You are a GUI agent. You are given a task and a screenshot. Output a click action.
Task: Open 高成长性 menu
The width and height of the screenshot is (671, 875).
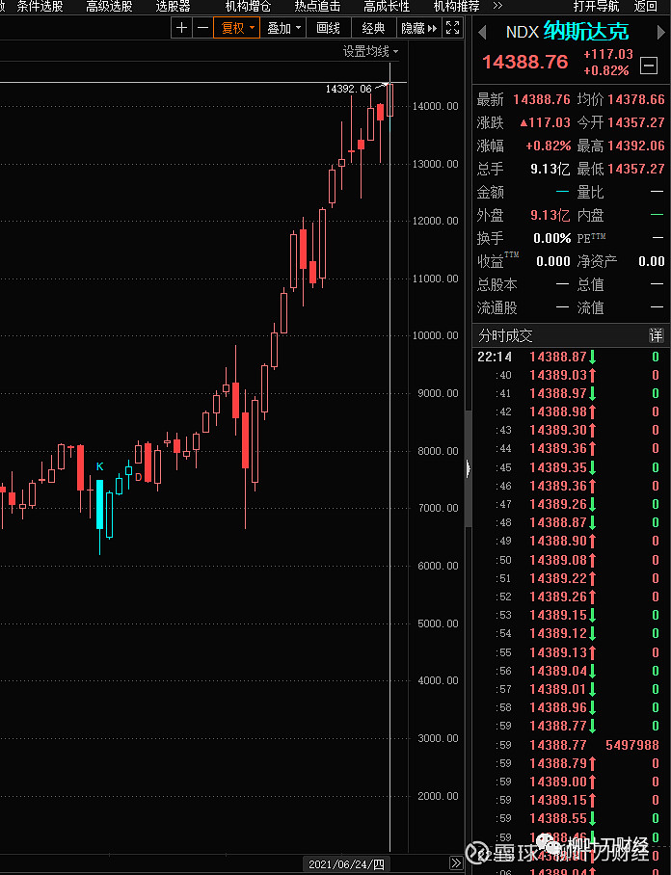[387, 6]
